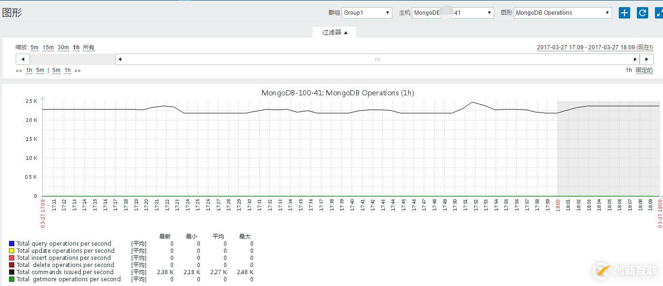Select the 15m zoom tab option
Image resolution: width=663 pixels, height=286 pixels.
(48, 47)
